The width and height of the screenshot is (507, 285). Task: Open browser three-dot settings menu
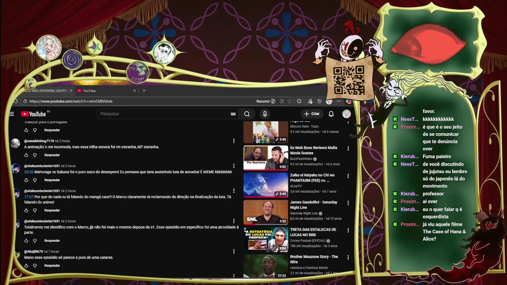(338, 101)
